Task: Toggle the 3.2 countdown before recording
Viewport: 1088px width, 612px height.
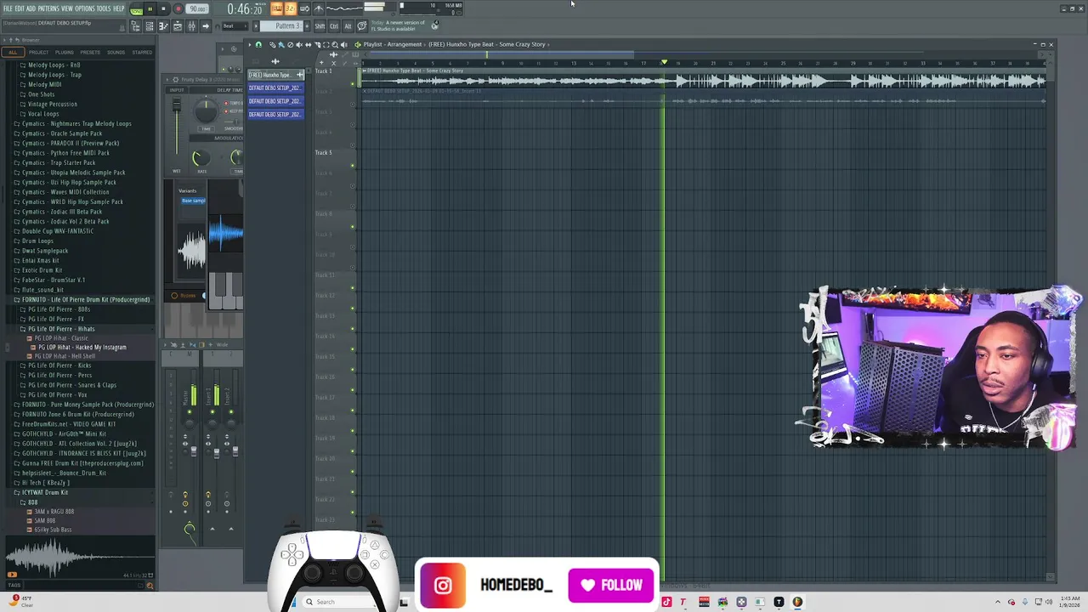Action: click(291, 8)
